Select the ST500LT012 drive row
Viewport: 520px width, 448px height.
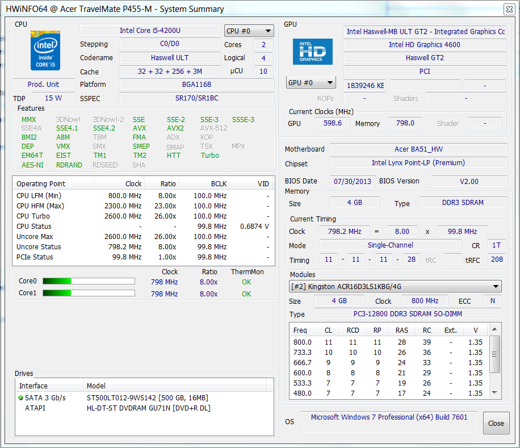pyautogui.click(x=146, y=398)
